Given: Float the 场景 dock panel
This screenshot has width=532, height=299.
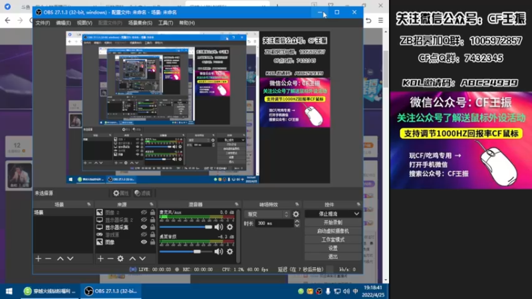Looking at the screenshot, I should 89,205.
